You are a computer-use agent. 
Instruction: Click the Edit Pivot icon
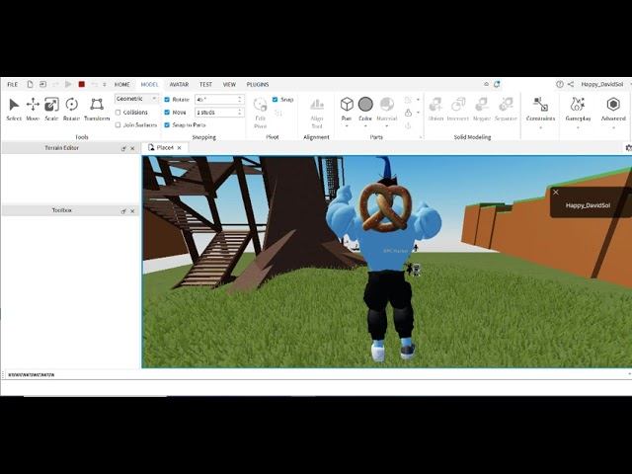[x=261, y=106]
